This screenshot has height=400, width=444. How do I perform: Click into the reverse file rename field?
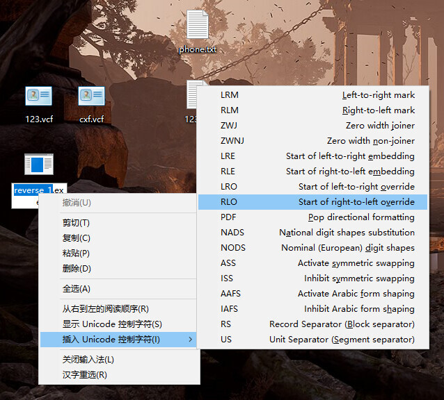(x=39, y=190)
